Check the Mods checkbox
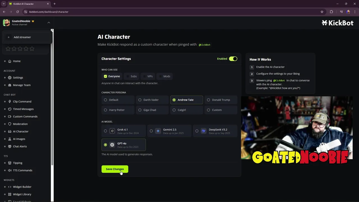Screen dimensions: 359x202 pyautogui.click(x=160, y=76)
